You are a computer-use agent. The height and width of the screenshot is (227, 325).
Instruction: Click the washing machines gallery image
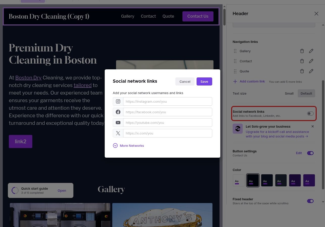[60, 215]
